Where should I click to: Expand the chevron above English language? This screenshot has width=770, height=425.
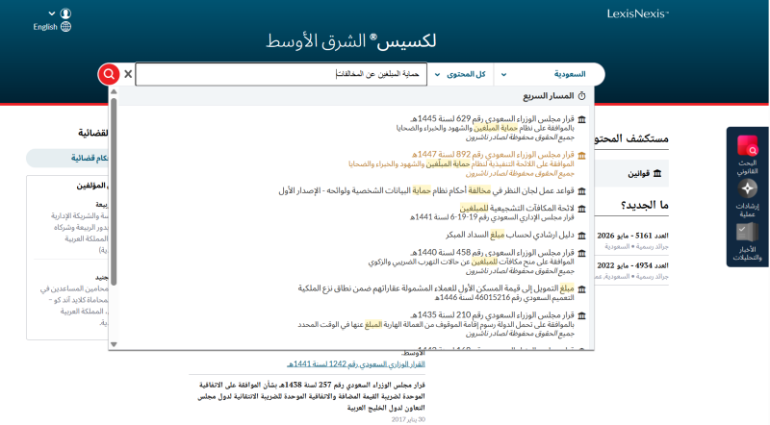(x=52, y=13)
